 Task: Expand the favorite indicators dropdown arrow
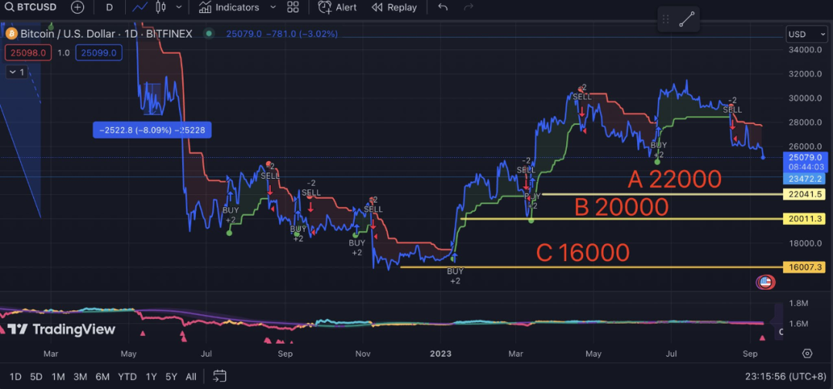pyautogui.click(x=273, y=8)
